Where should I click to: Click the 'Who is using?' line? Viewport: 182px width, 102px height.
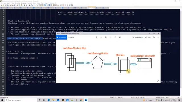click(16, 52)
